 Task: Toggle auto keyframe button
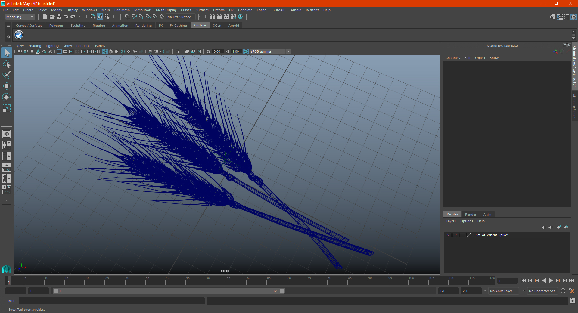point(563,291)
